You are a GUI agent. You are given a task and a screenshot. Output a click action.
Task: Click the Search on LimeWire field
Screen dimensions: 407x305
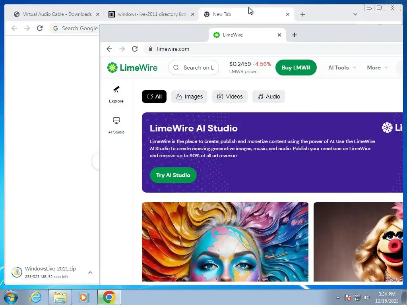pos(194,68)
